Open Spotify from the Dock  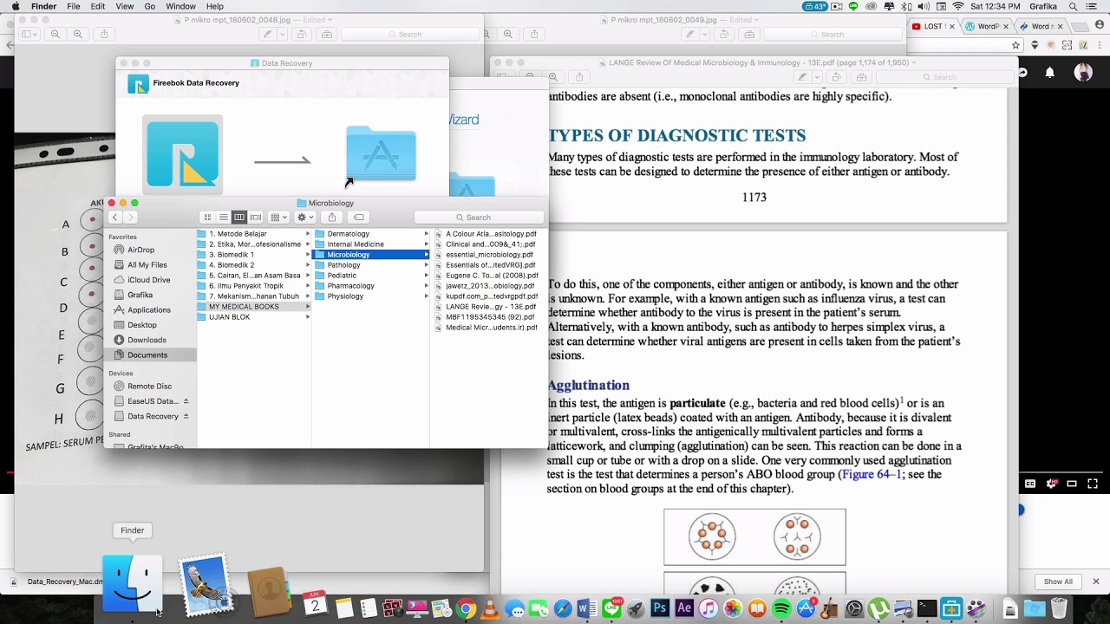click(x=781, y=609)
